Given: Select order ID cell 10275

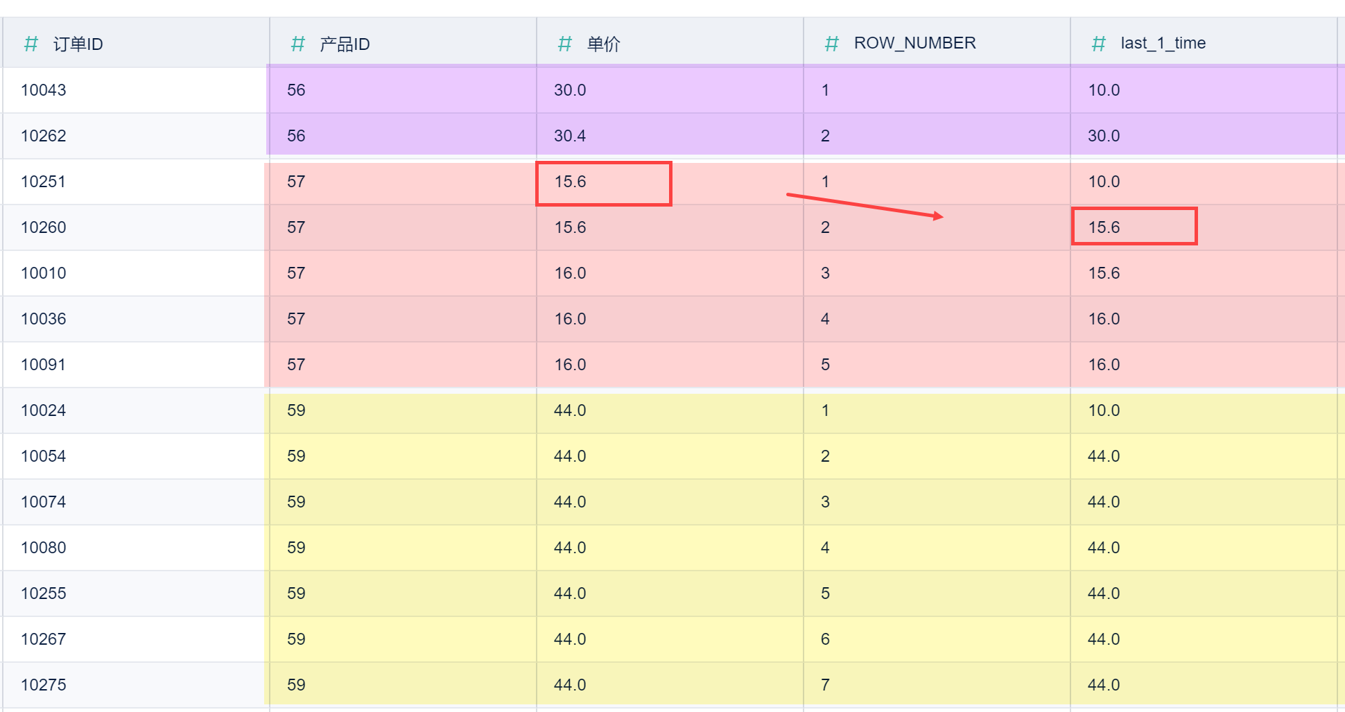Looking at the screenshot, I should coord(44,685).
